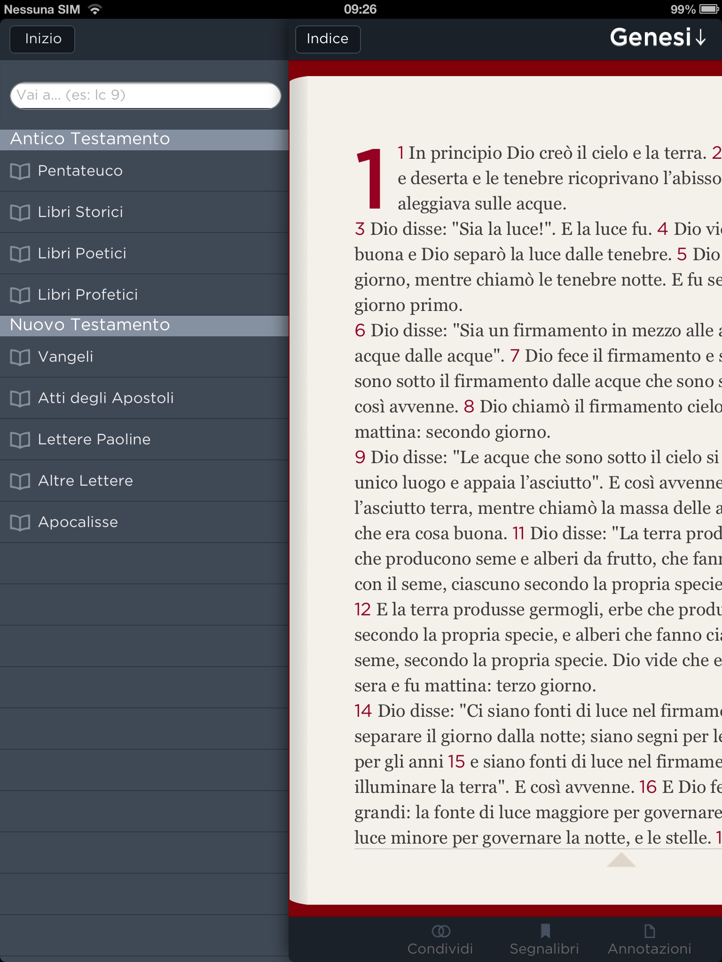
Task: Open the Libri Poetici section
Action: click(x=144, y=254)
